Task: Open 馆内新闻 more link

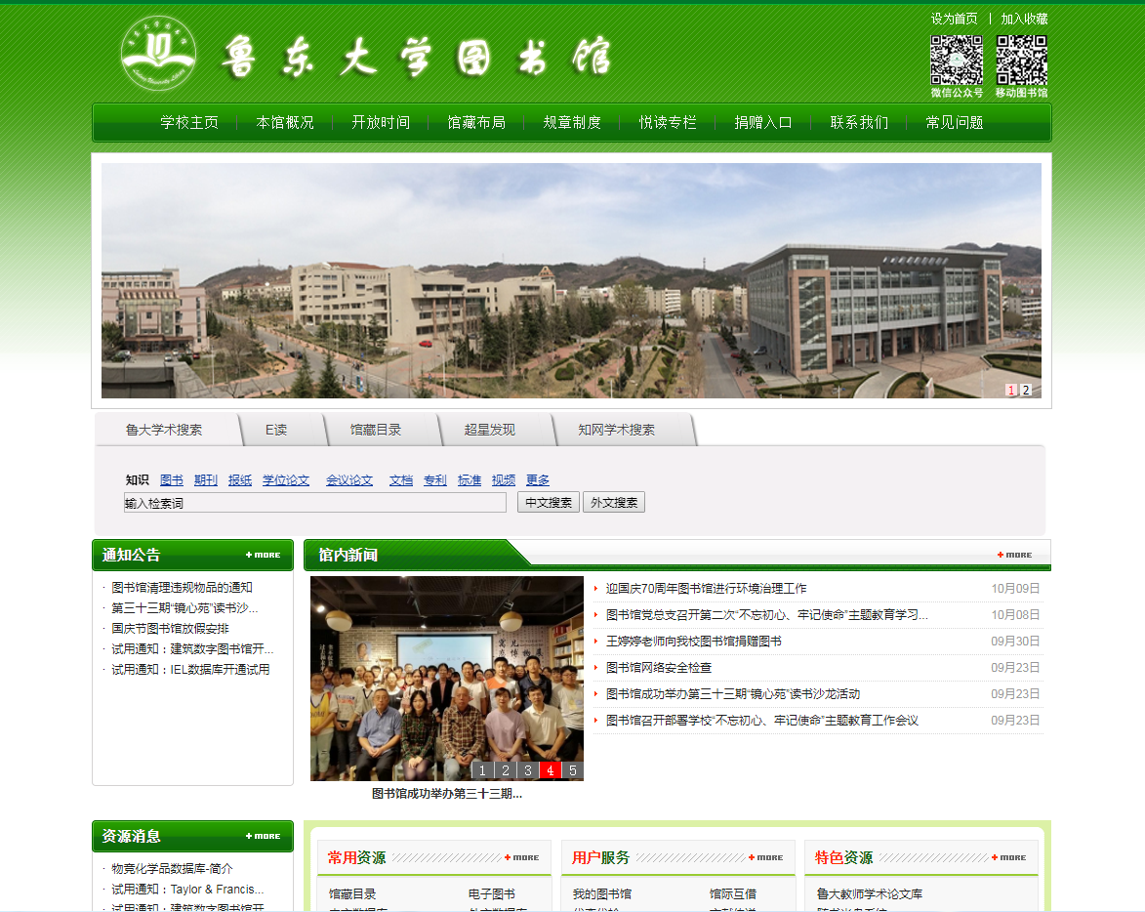Action: (1015, 555)
